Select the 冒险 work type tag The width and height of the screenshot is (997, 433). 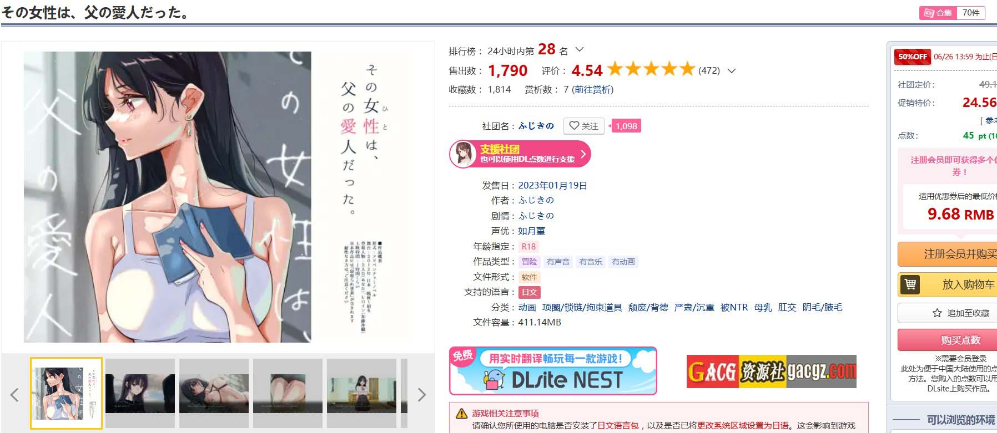point(530,262)
